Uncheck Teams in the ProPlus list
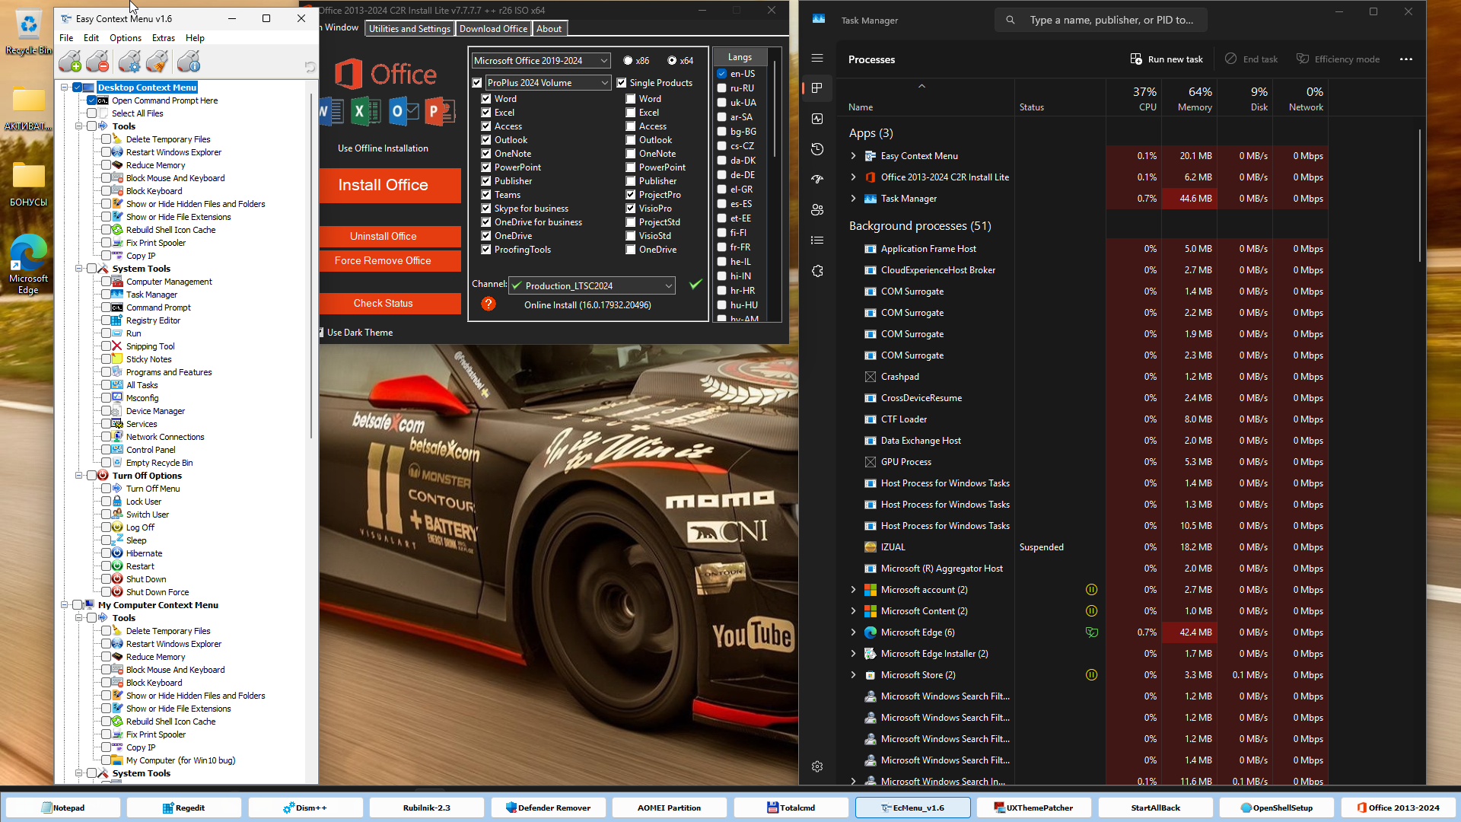 (485, 195)
